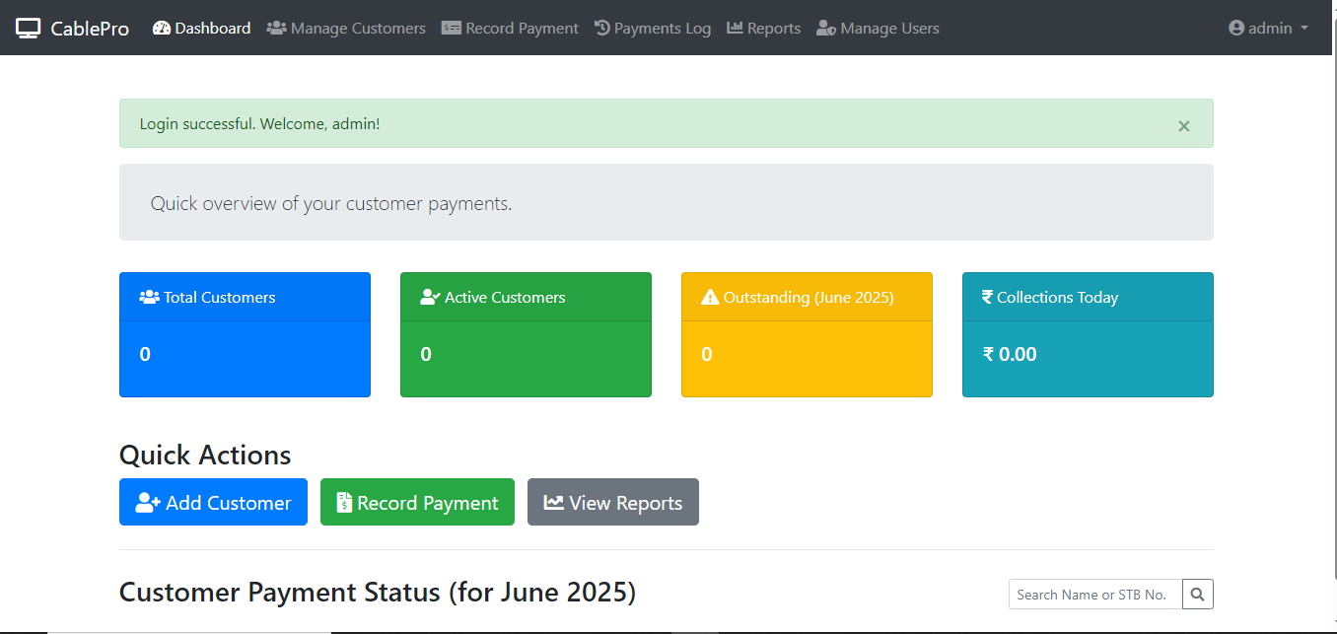Click the magnifier search button
1337x634 pixels.
[x=1198, y=595]
